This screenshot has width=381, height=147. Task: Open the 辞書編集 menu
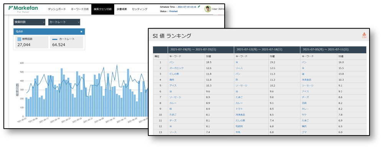click(x=122, y=9)
